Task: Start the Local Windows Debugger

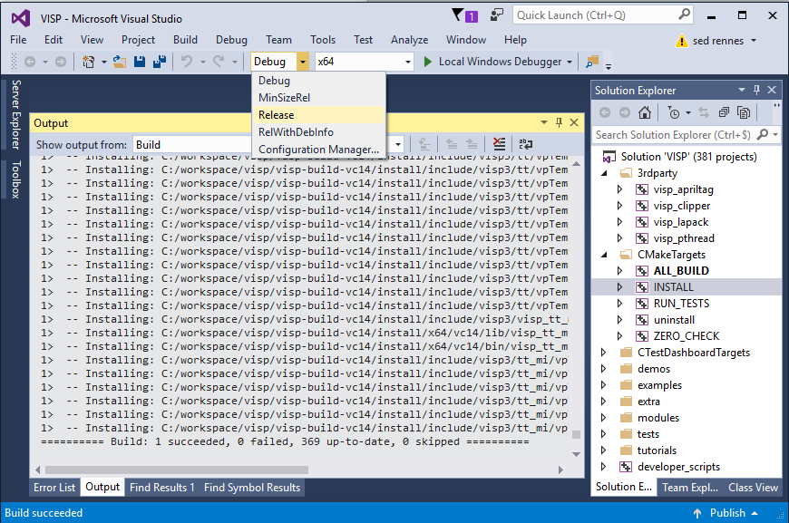Action: click(x=493, y=62)
